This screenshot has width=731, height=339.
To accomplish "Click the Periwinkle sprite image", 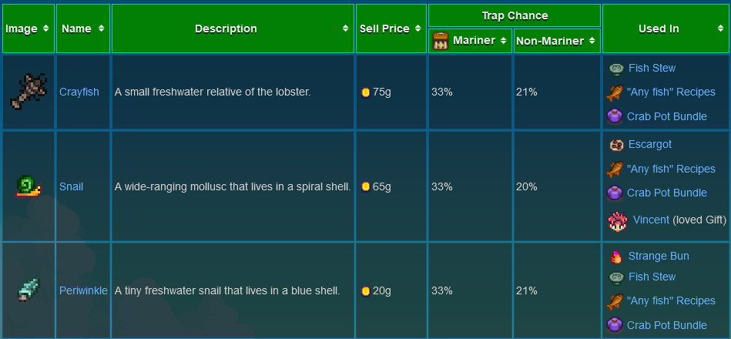I will pyautogui.click(x=29, y=290).
